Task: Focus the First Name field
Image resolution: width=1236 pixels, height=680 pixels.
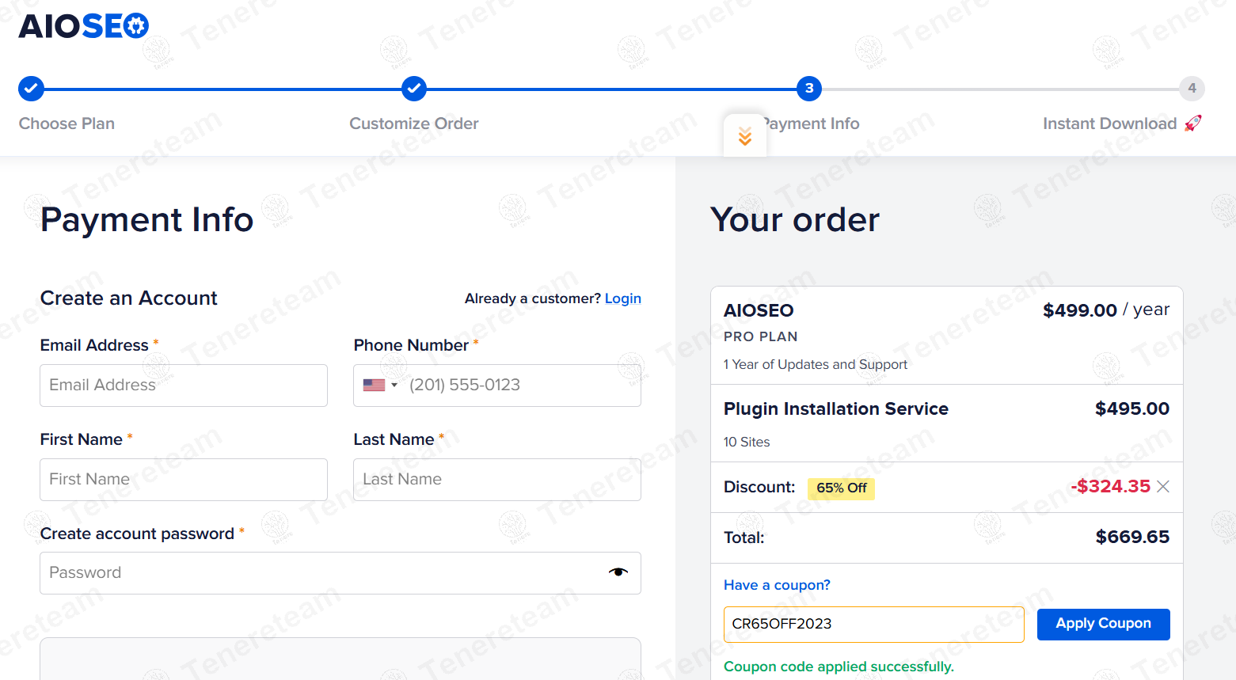Action: [x=184, y=480]
